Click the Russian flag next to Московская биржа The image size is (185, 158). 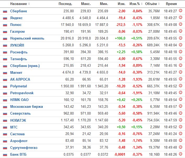pos(5,107)
